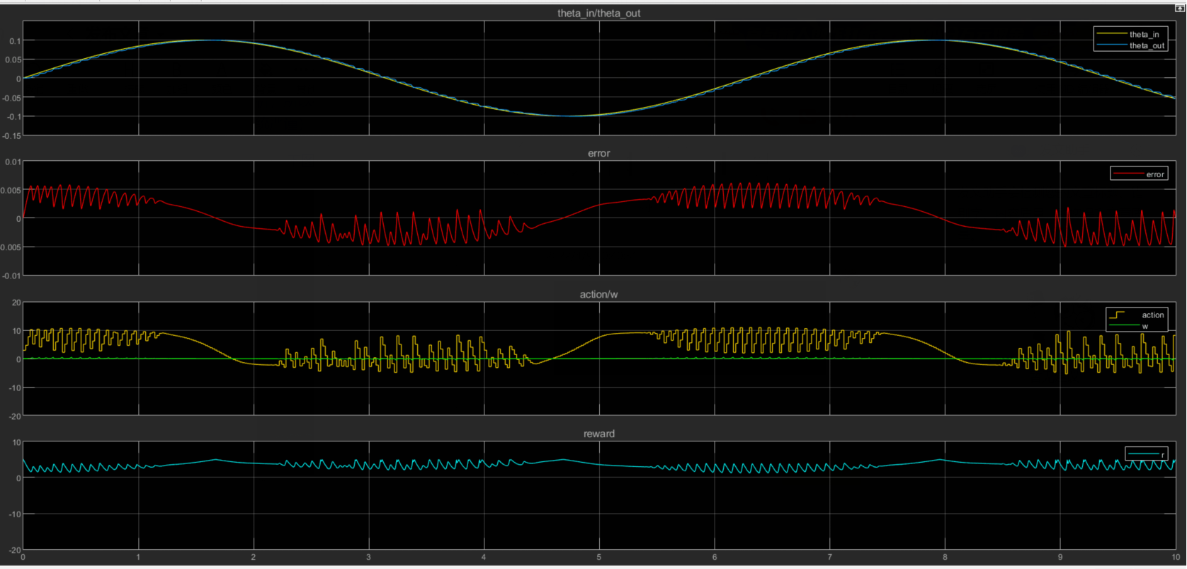The width and height of the screenshot is (1187, 569).
Task: Click the maximize axes icon in top-right corner
Action: pyautogui.click(x=1179, y=9)
